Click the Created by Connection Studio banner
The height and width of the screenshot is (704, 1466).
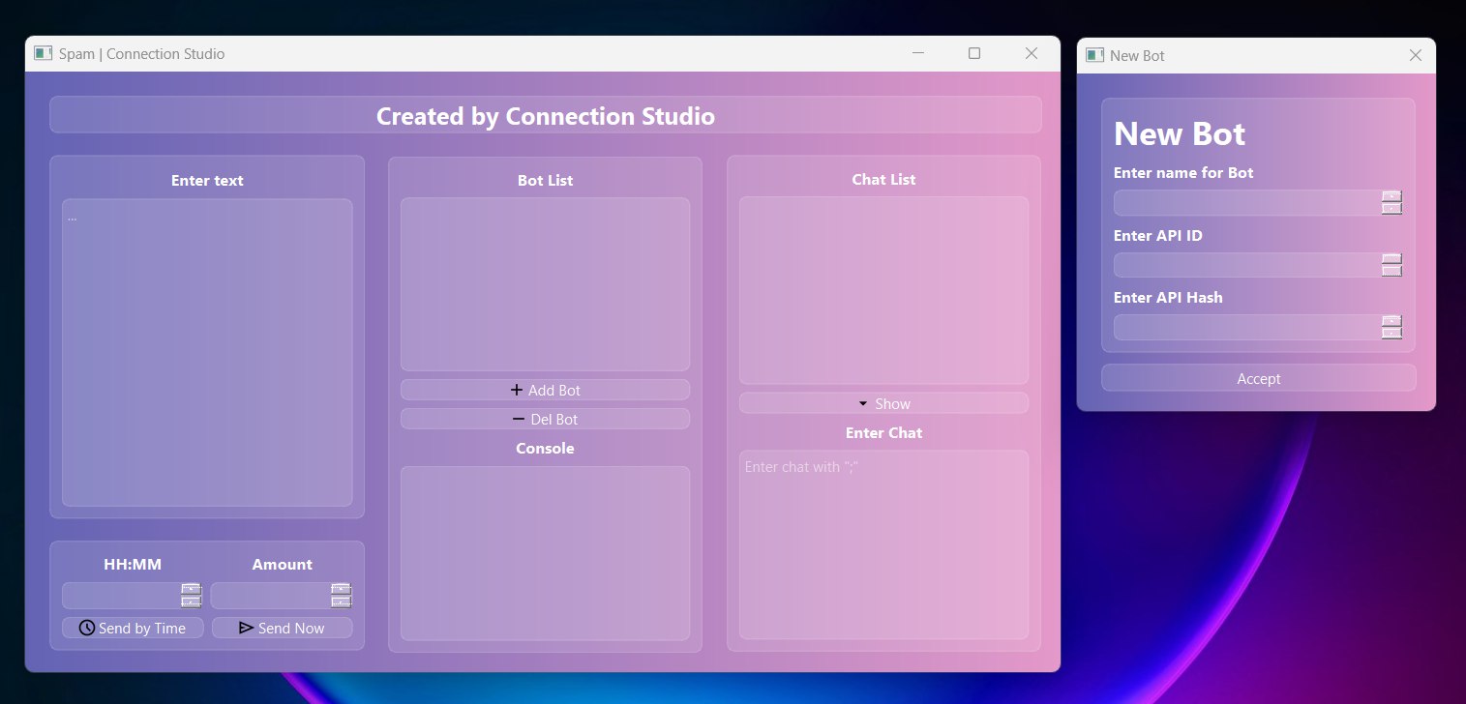[x=546, y=115]
